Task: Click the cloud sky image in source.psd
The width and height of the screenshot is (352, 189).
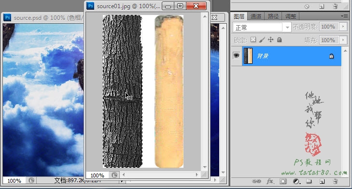Action: click(x=43, y=100)
